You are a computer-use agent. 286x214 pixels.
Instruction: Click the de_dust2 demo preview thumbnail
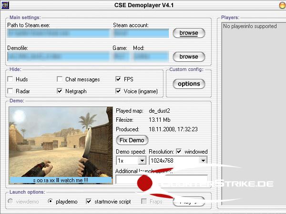coord(61,142)
